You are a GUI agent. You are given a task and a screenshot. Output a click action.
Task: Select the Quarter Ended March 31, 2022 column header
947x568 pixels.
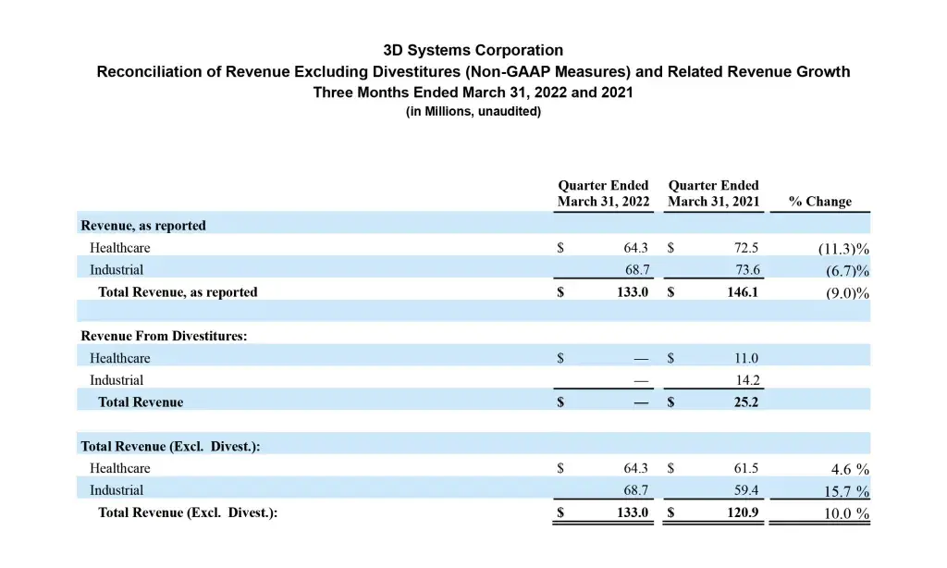click(603, 193)
